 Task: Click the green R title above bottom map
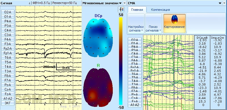coord(98,65)
